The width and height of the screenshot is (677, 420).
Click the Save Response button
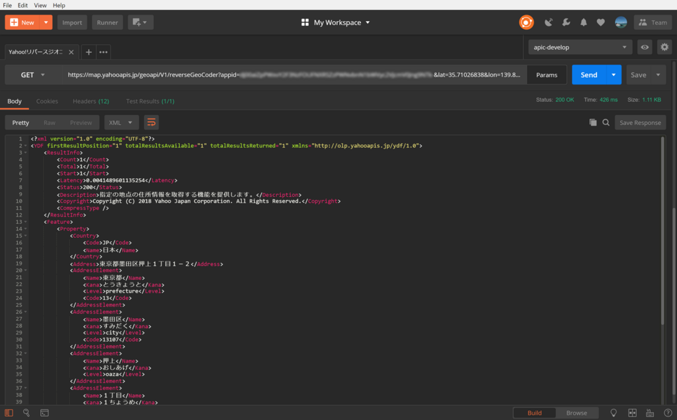tap(640, 122)
